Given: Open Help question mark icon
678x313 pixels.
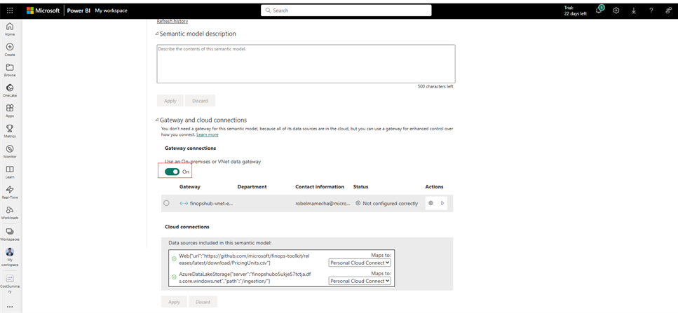Looking at the screenshot, I should coord(651,11).
